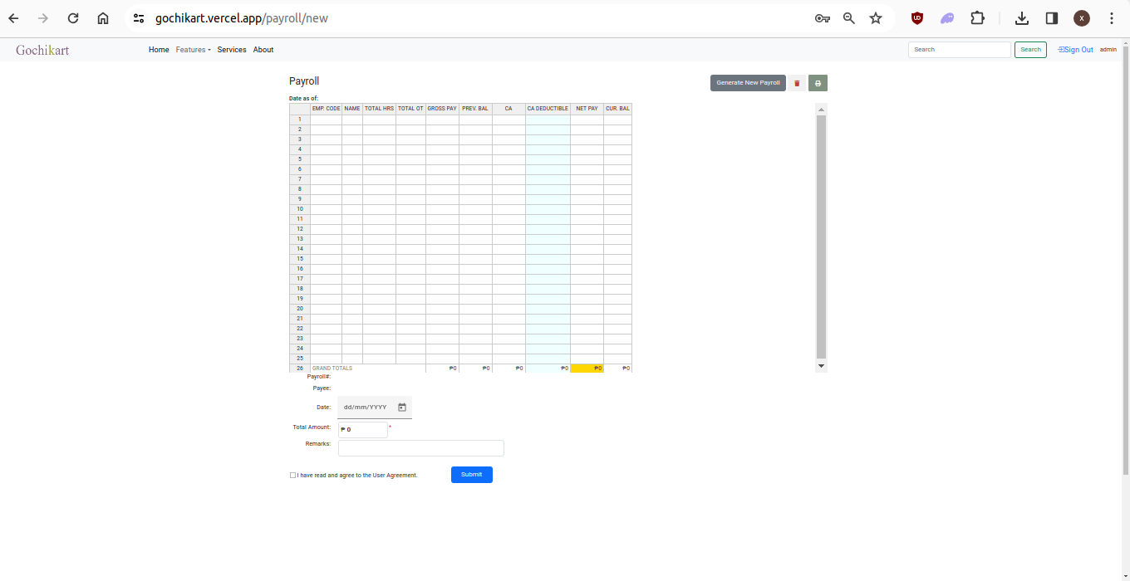Click the browser home icon
This screenshot has height=581, width=1130.
click(103, 18)
